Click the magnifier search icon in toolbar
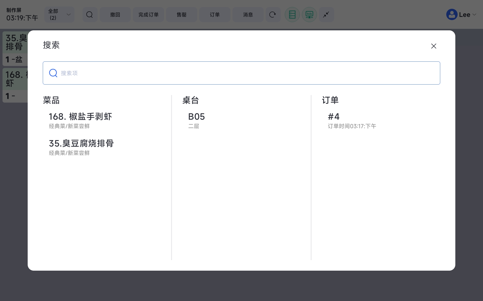 point(90,15)
